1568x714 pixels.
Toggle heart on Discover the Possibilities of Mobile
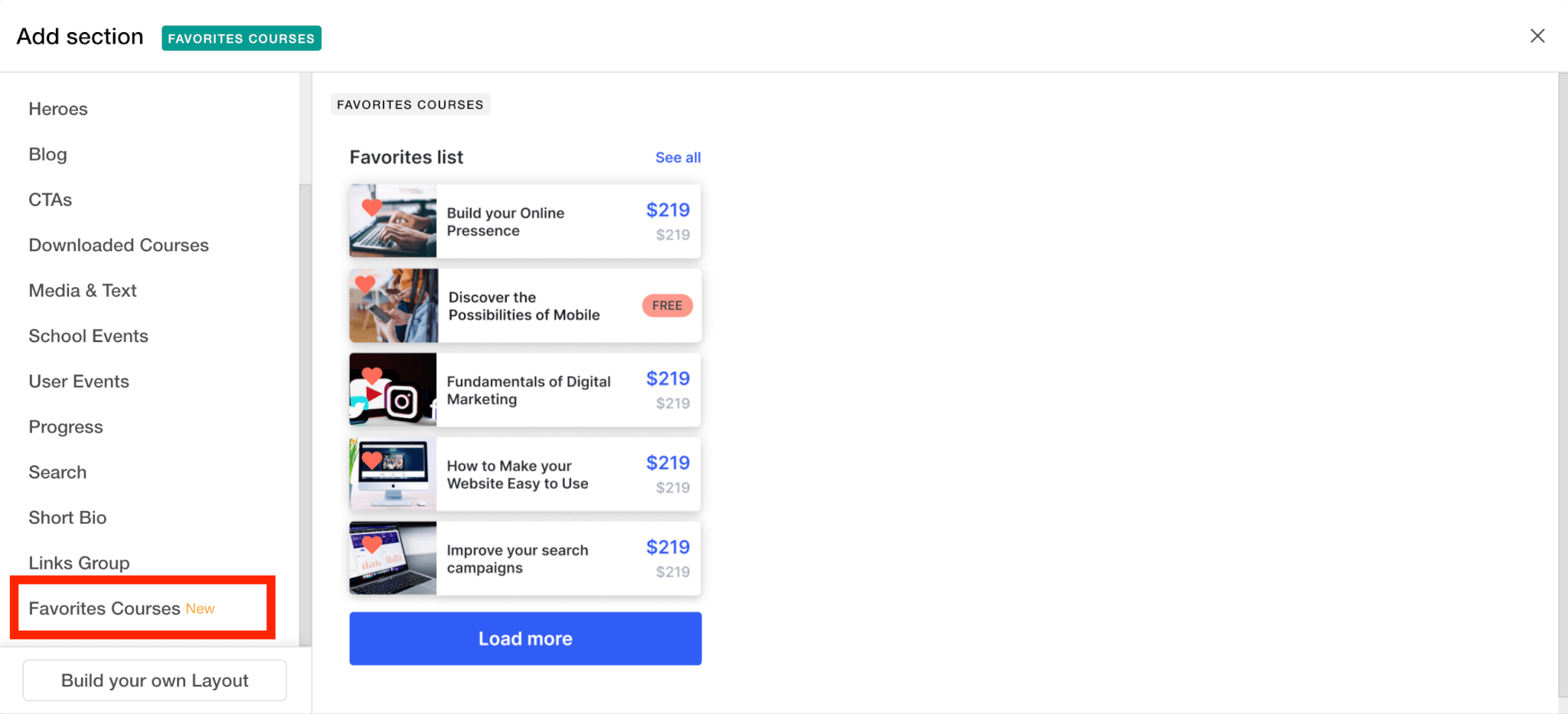coord(365,283)
